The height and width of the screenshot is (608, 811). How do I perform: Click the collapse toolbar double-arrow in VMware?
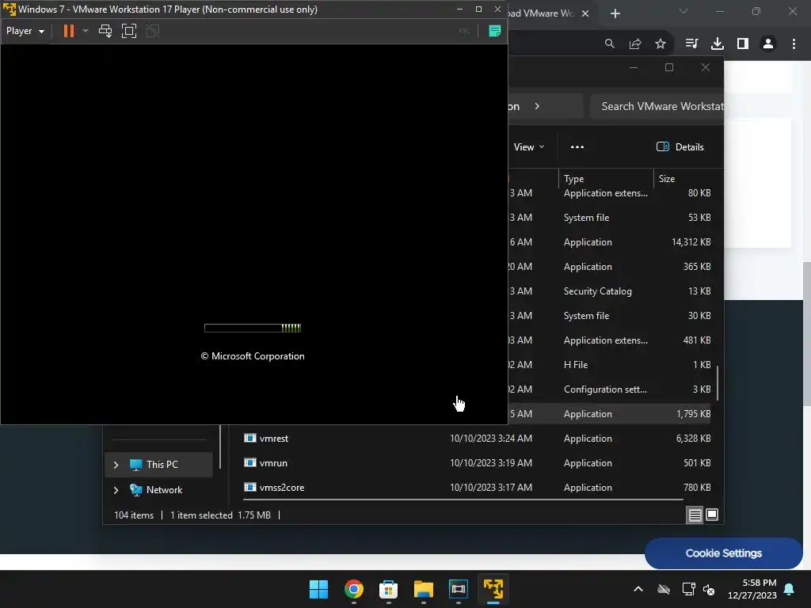pyautogui.click(x=464, y=31)
